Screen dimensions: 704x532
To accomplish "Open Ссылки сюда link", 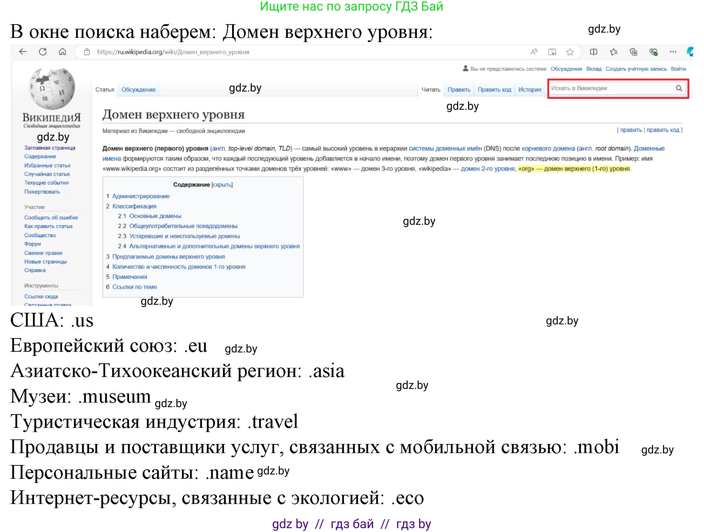I will pos(41,297).
